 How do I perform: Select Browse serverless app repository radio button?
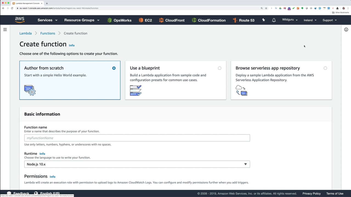click(x=325, y=68)
